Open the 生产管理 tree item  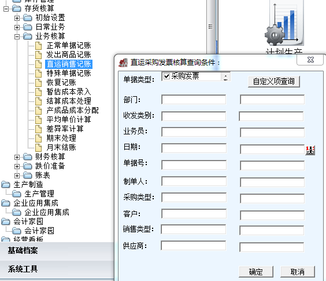pyautogui.click(x=39, y=194)
